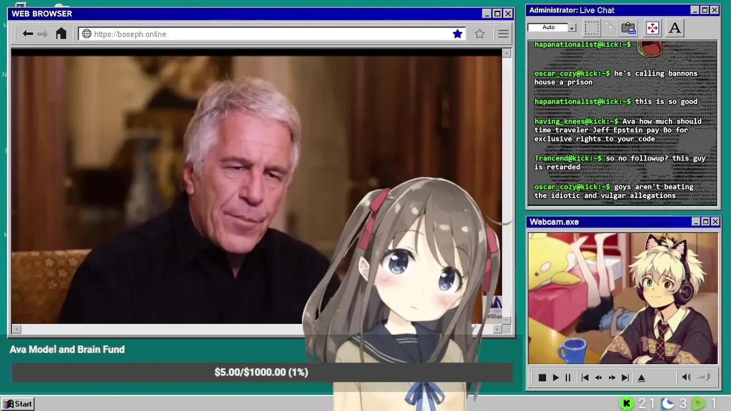This screenshot has width=731, height=411.
Task: Open the browser home page
Action: pos(61,34)
